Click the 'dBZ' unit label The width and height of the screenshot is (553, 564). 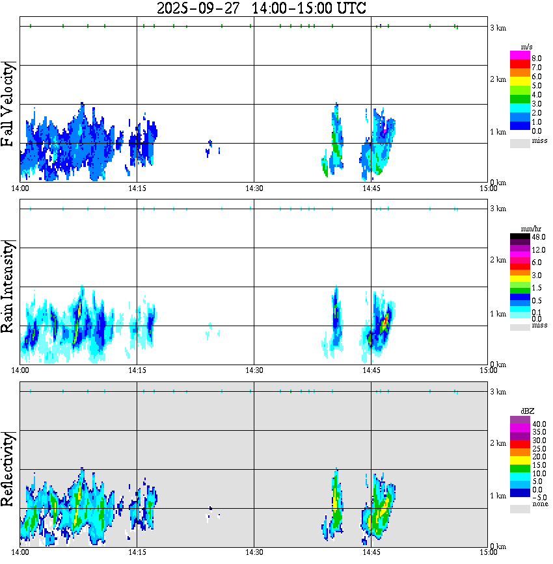[528, 411]
